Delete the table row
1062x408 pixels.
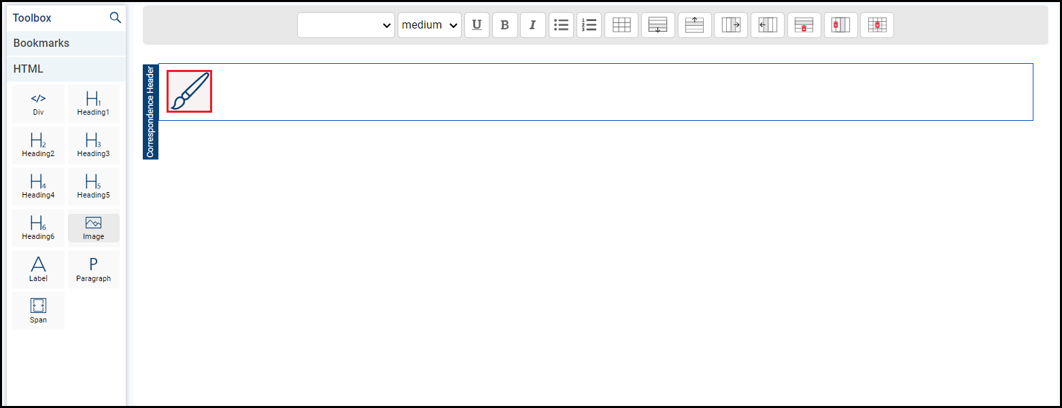[804, 25]
